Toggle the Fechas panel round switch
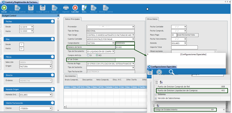Viewport: 232px width, 113px height. point(52,21)
